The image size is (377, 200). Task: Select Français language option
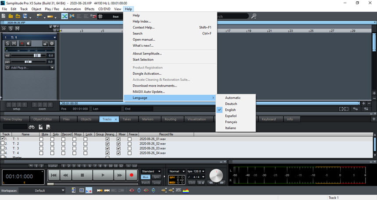pos(231,122)
